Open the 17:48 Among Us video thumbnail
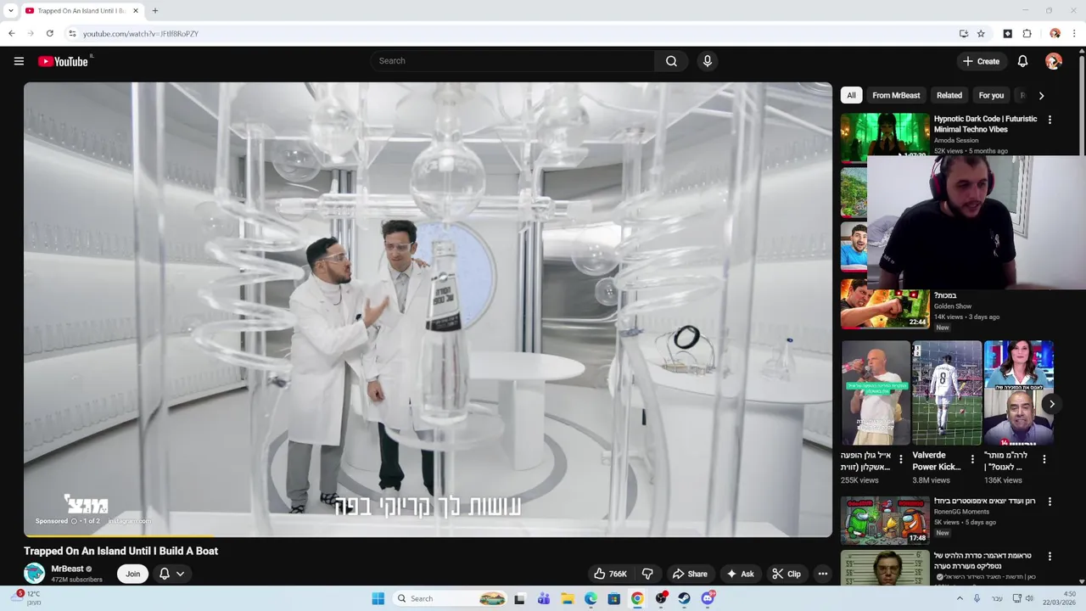This screenshot has height=611, width=1086. tap(885, 520)
